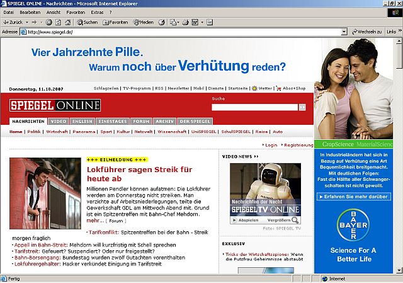Viewport: 403px width, 283px height.
Task: Switch to the ARCHIV tab
Action: 164,122
